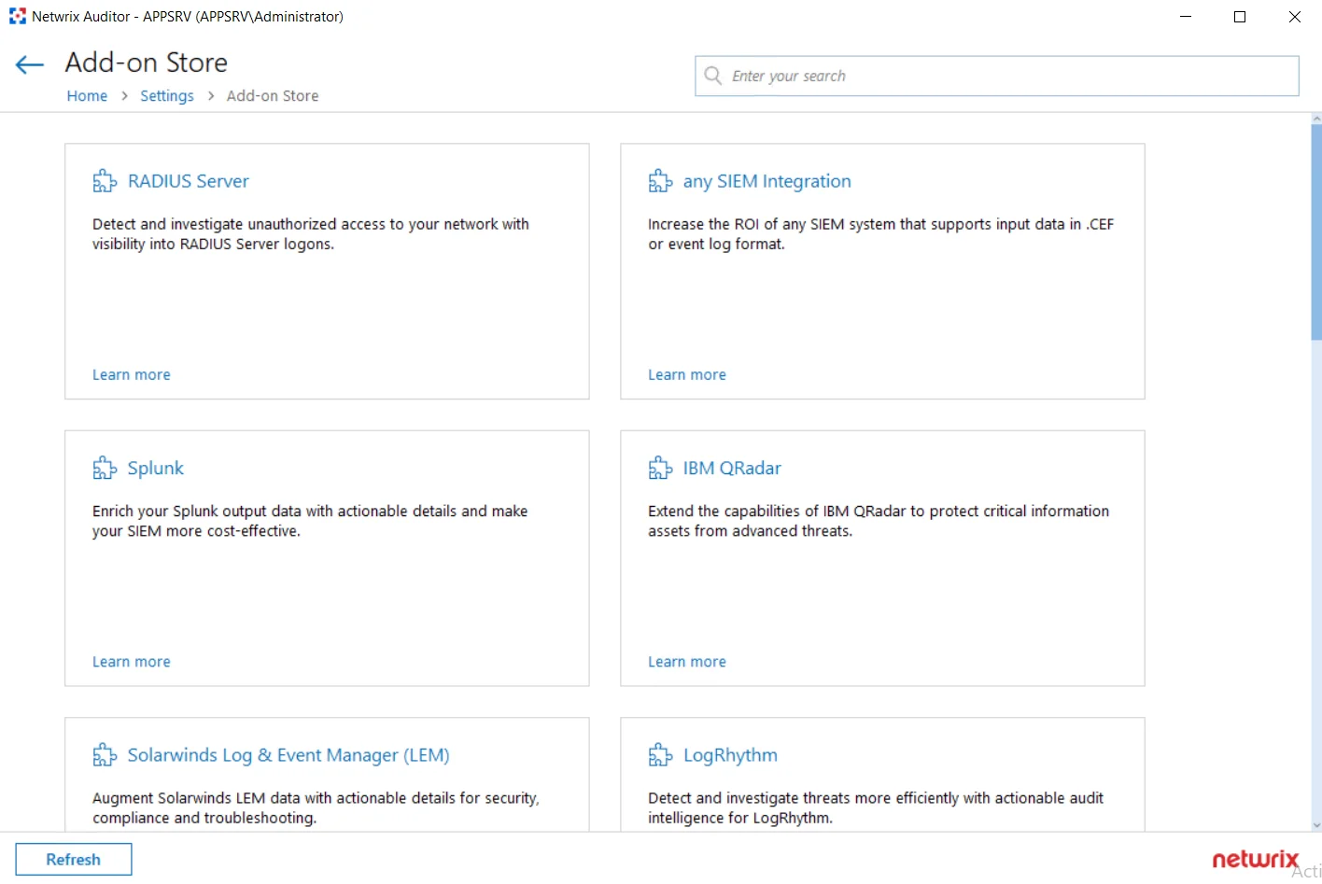
Task: Click the puzzle icon beside LogRhythm
Action: click(660, 754)
